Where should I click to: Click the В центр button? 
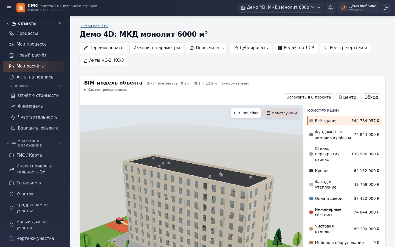point(348,97)
